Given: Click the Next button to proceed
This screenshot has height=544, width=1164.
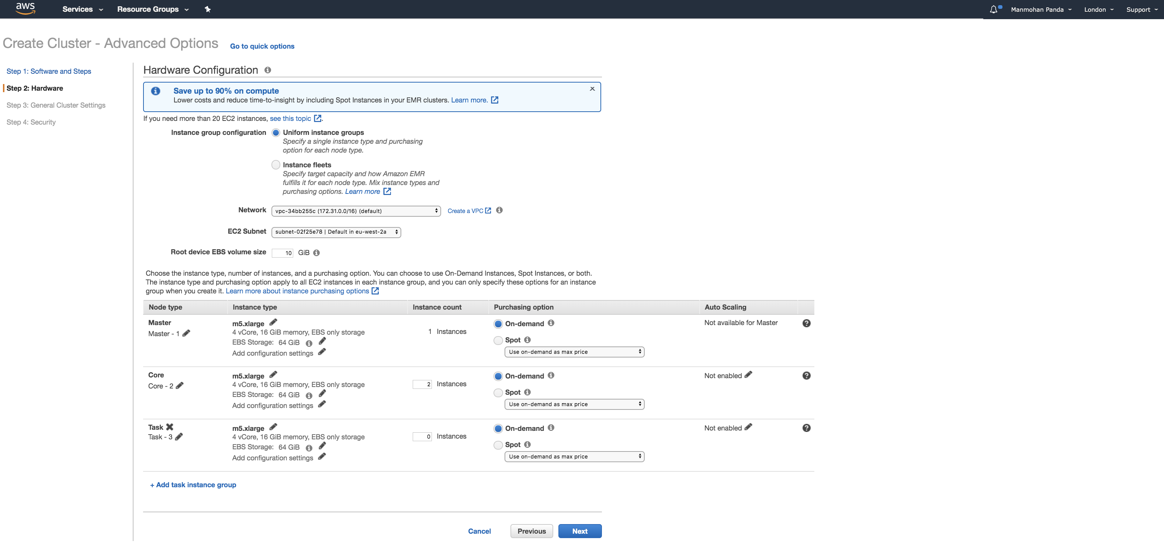Looking at the screenshot, I should (579, 531).
